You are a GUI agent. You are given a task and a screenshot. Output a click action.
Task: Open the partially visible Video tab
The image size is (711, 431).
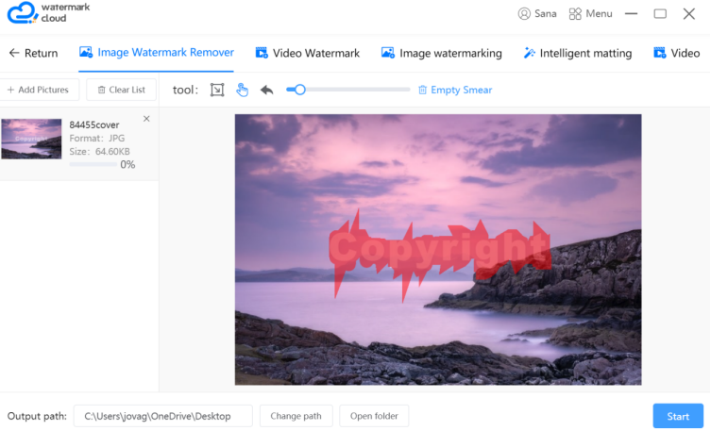pyautogui.click(x=677, y=53)
